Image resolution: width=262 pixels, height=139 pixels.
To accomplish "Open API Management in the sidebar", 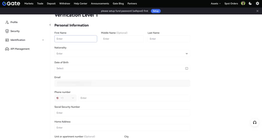I will pyautogui.click(x=20, y=49).
